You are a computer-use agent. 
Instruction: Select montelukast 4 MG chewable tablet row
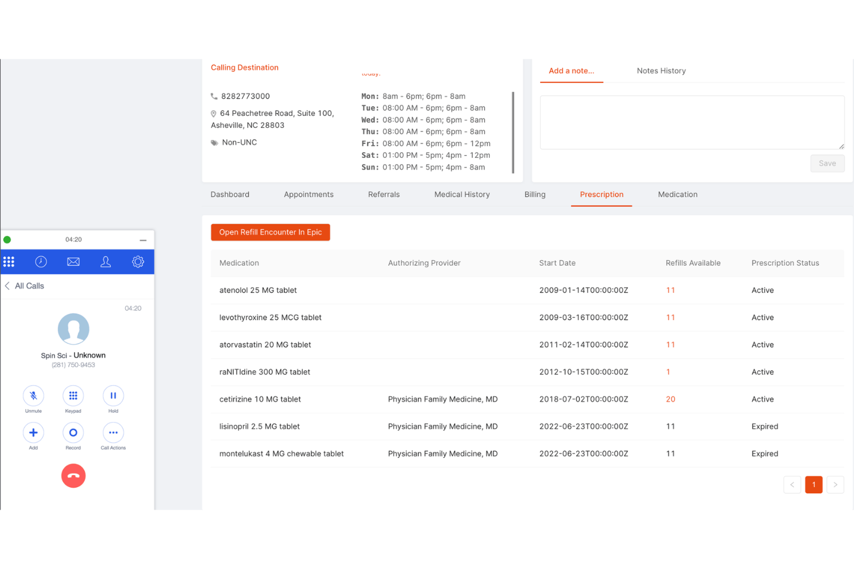tap(527, 454)
